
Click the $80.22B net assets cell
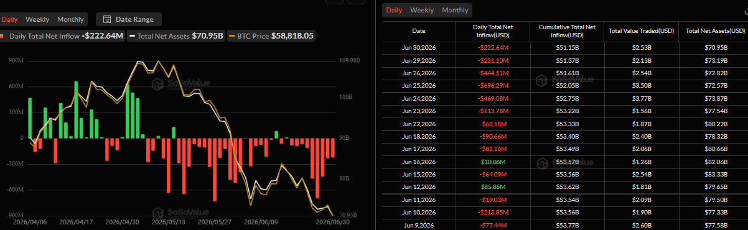(716, 124)
